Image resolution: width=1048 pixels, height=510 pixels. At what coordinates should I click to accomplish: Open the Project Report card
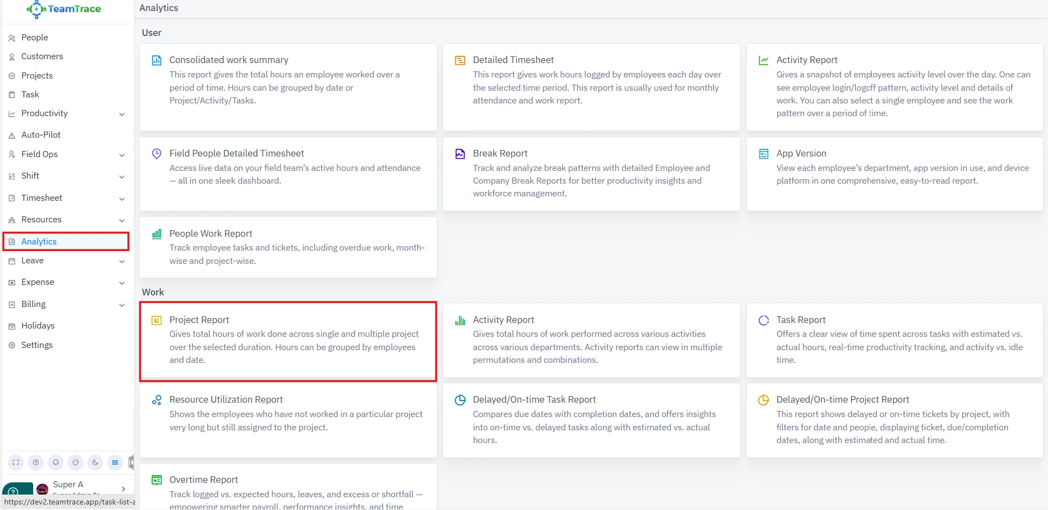[x=288, y=341]
